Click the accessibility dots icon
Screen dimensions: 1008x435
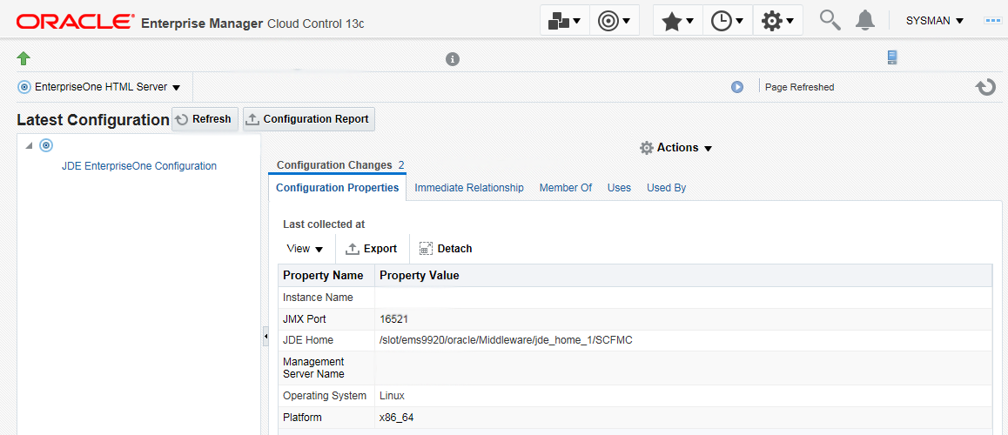click(x=993, y=21)
